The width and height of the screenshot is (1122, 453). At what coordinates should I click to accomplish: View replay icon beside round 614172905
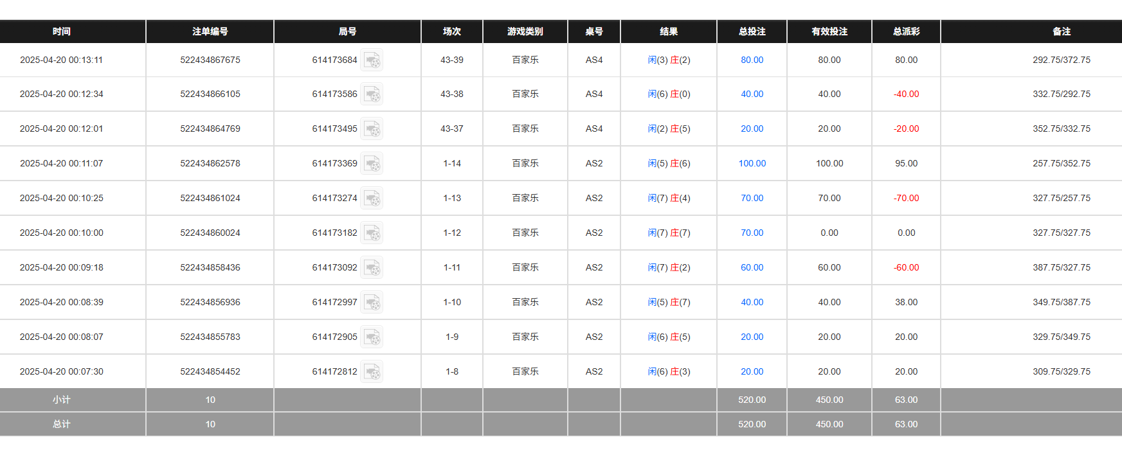coord(373,337)
